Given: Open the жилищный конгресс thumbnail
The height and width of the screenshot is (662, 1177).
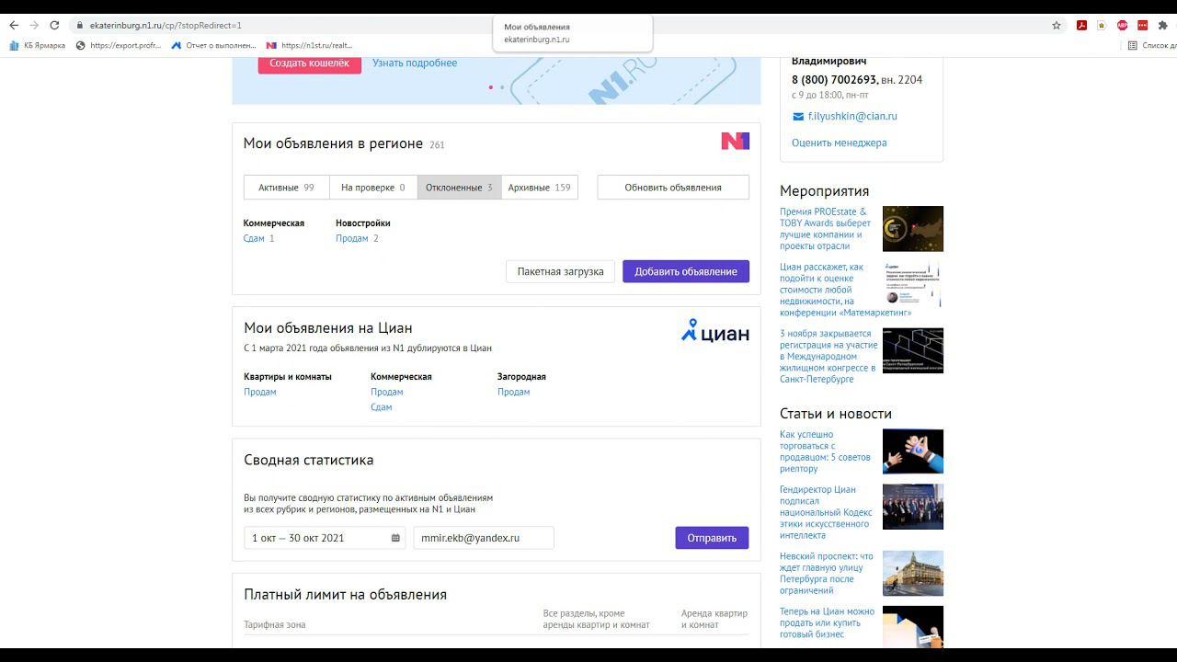Looking at the screenshot, I should (913, 351).
